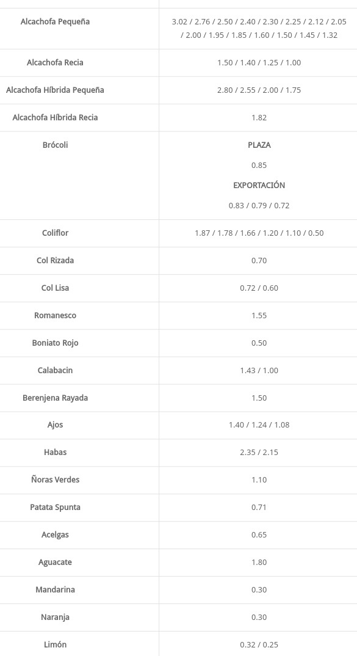Select the Coliflor price list
The width and height of the screenshot is (357, 656).
point(259,233)
